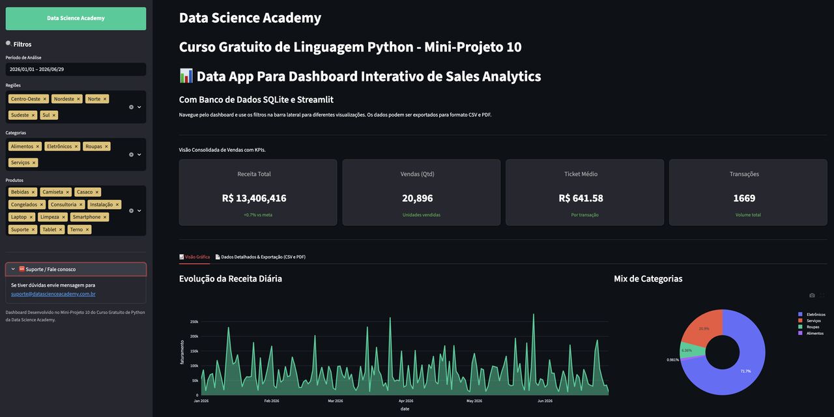
Task: Open the Período de Análise date picker
Action: click(76, 69)
